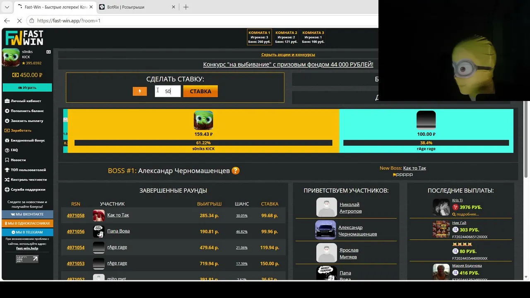Open Служба поддержки page
Image resolution: width=530 pixels, height=298 pixels.
pos(25,190)
